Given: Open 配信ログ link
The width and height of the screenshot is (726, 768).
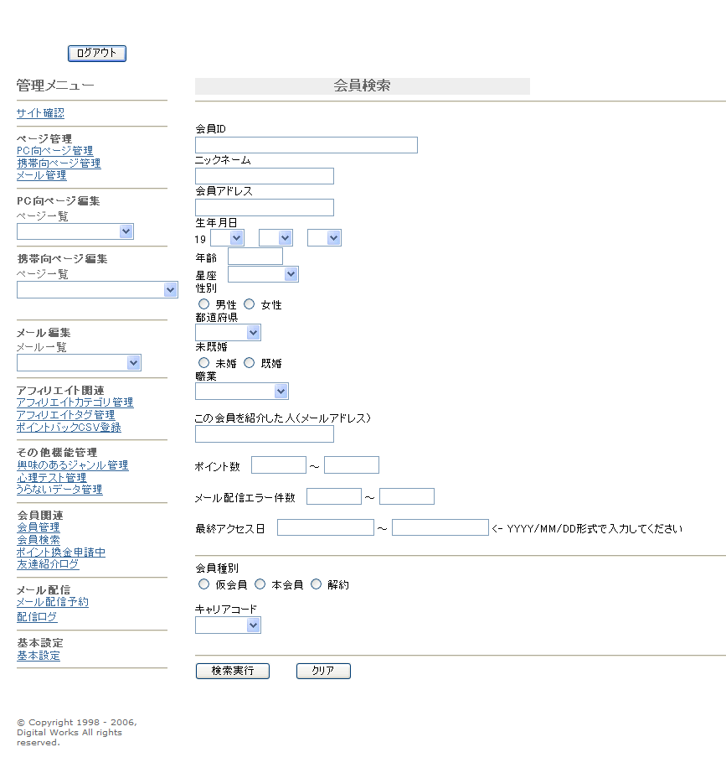Looking at the screenshot, I should 37,616.
